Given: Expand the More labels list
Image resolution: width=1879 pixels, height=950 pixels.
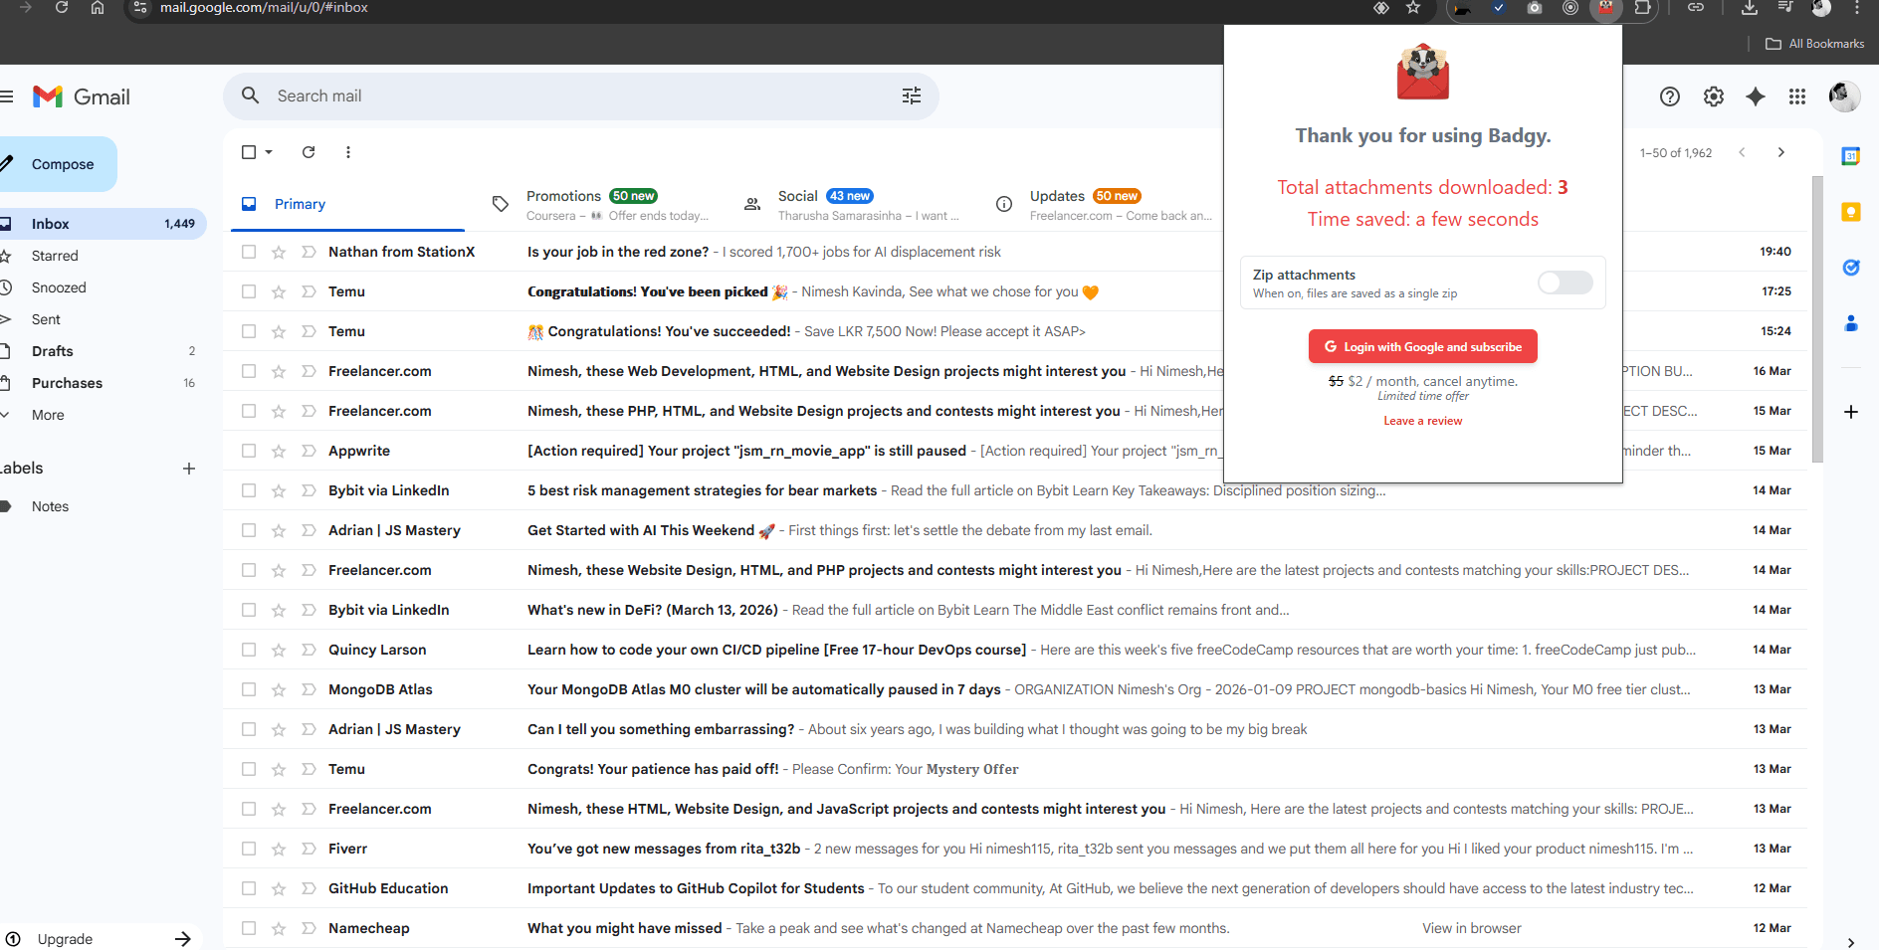Looking at the screenshot, I should [48, 415].
